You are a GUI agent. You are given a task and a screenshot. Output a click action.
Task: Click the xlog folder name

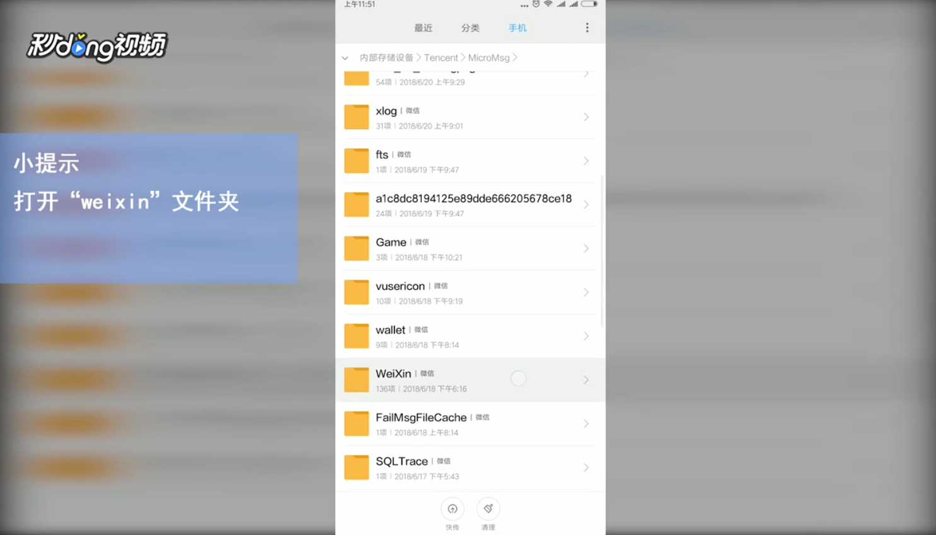click(386, 111)
